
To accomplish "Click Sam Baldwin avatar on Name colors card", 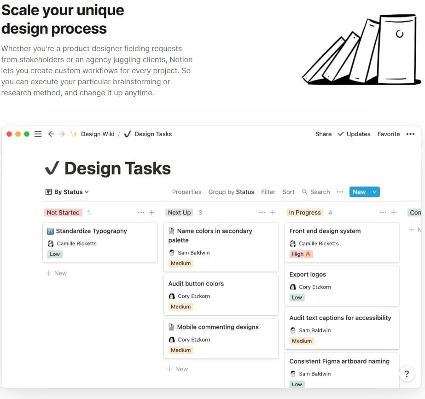I will pyautogui.click(x=172, y=253).
